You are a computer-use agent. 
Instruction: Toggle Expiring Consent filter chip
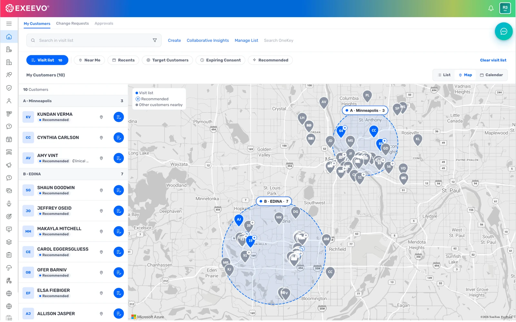click(220, 60)
